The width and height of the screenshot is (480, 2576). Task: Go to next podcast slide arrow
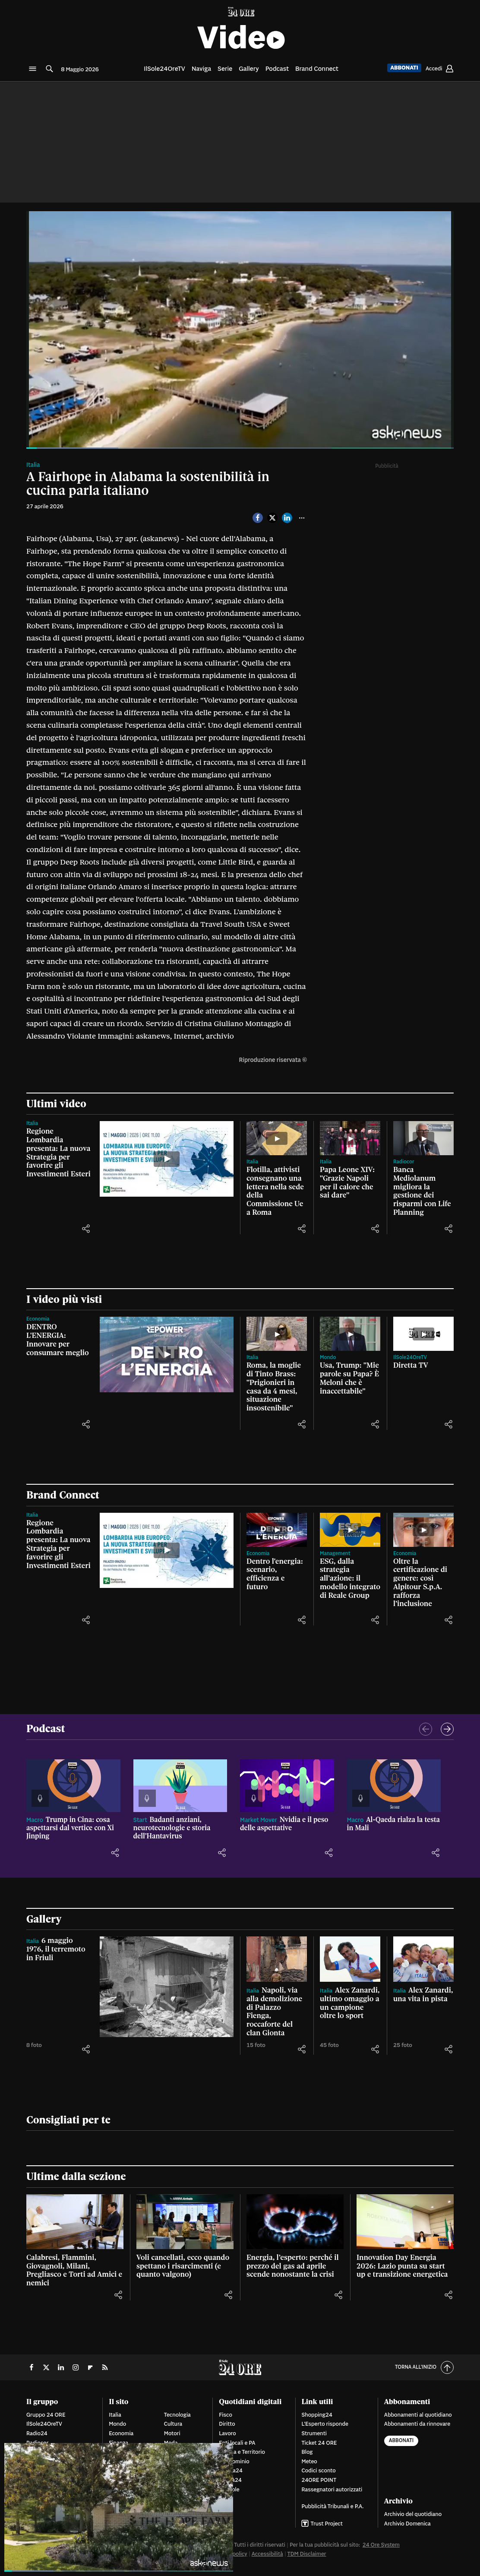447,1729
